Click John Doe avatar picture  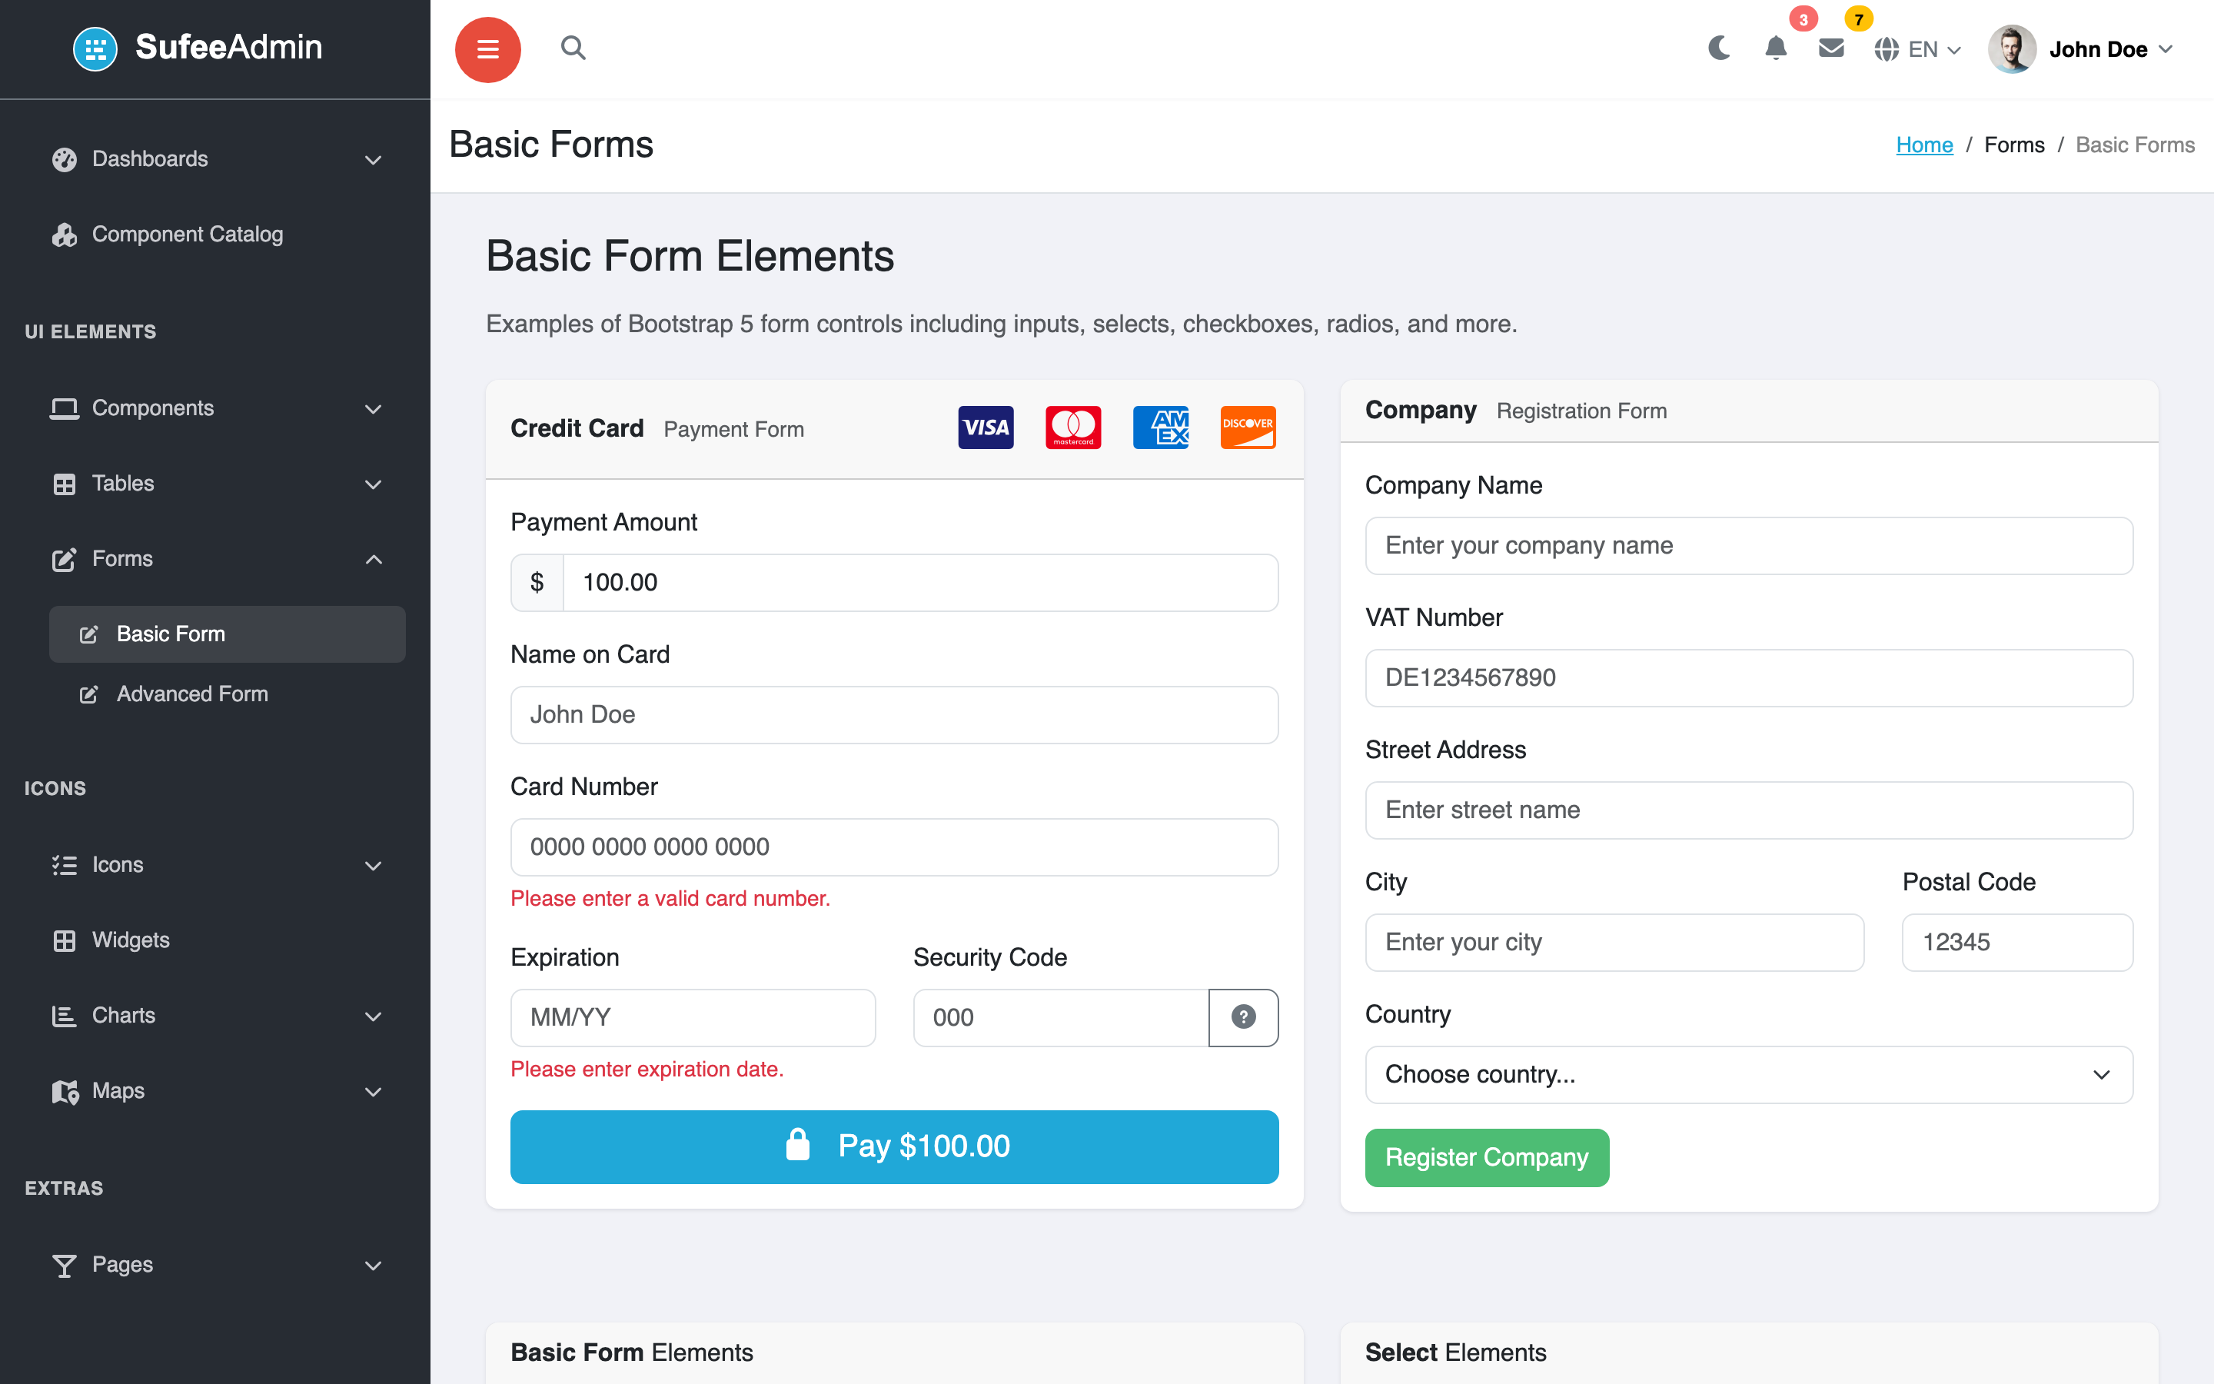(x=2012, y=49)
